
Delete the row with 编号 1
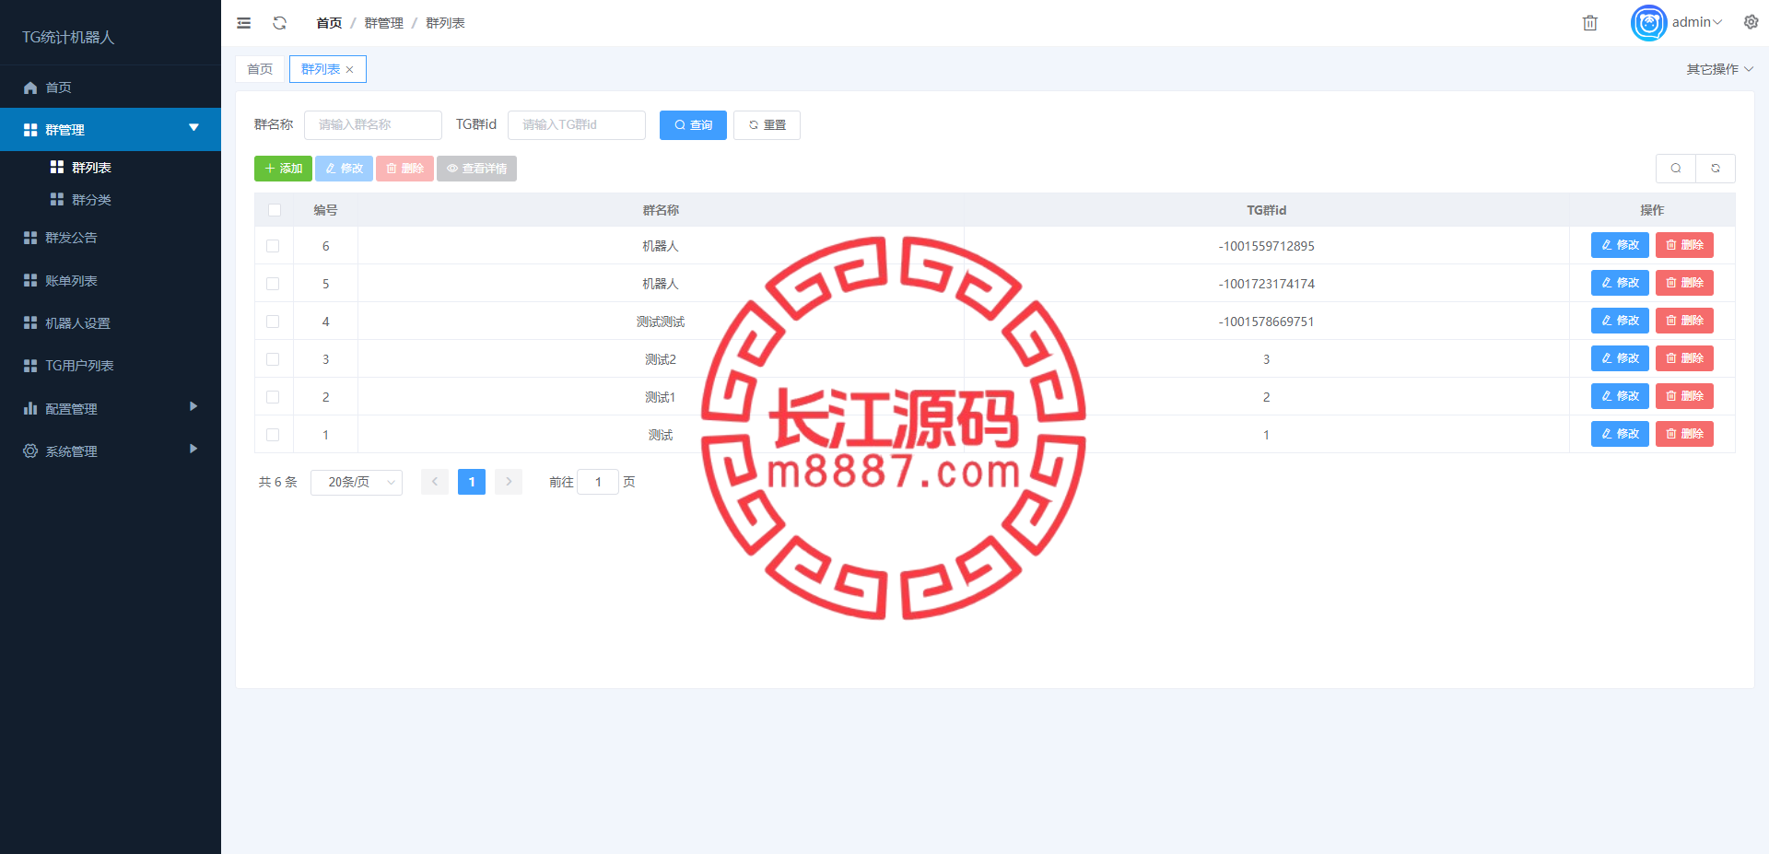1684,434
